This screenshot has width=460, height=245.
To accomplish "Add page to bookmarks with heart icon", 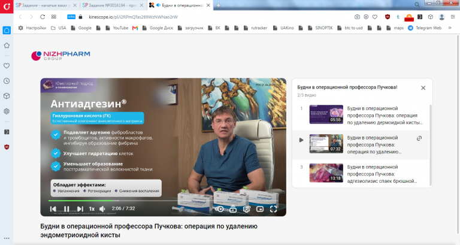I will pos(375,17).
